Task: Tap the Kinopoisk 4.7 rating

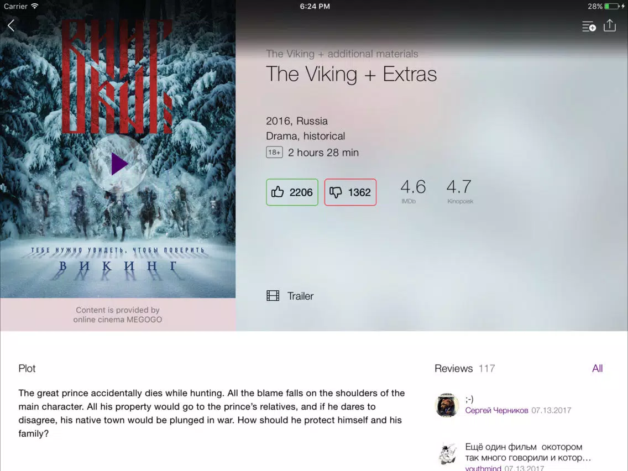Action: [x=459, y=191]
